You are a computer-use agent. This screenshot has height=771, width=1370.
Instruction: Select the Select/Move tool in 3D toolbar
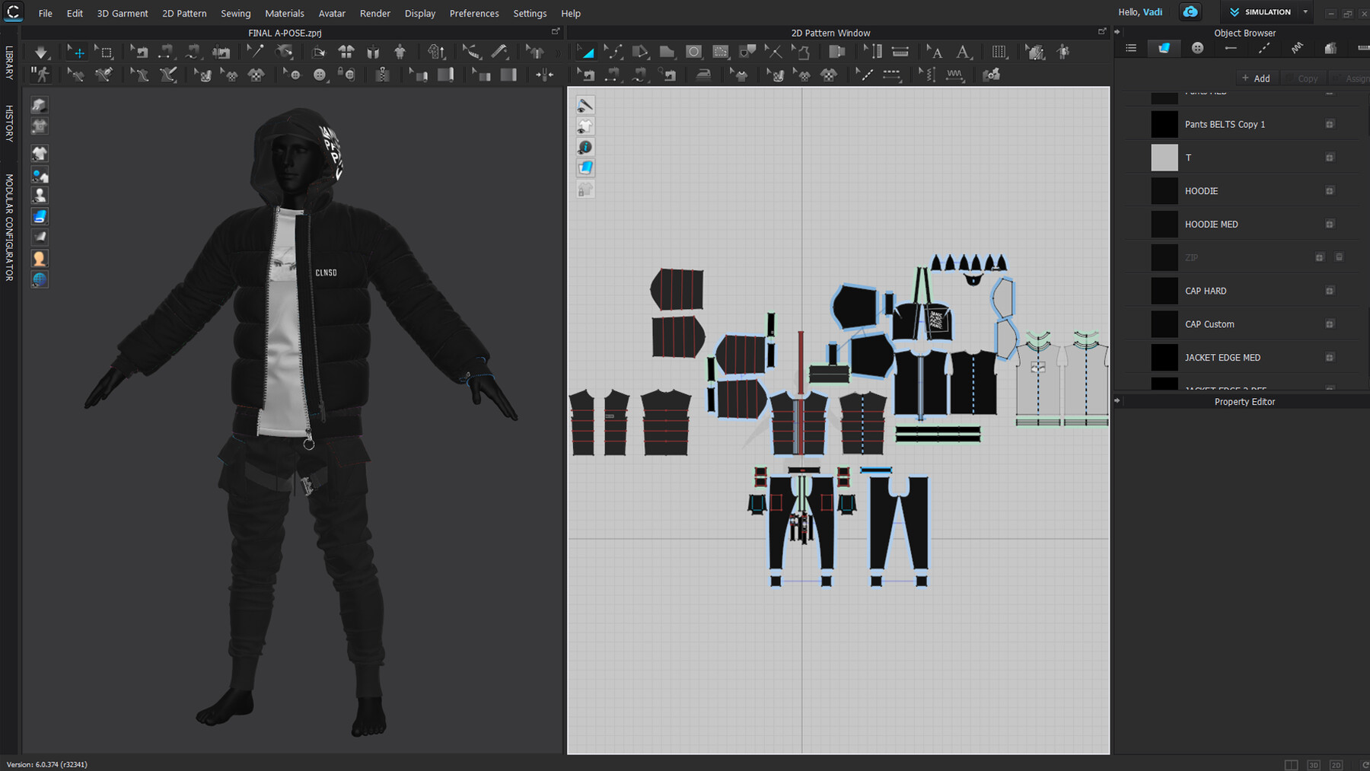point(76,52)
